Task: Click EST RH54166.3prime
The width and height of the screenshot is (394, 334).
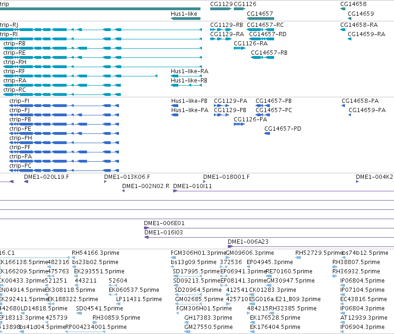Action: point(95,253)
